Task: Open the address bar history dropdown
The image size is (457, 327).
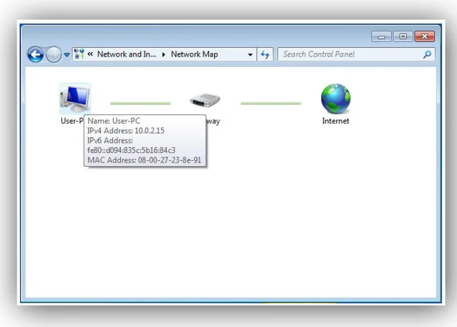Action: coord(250,55)
